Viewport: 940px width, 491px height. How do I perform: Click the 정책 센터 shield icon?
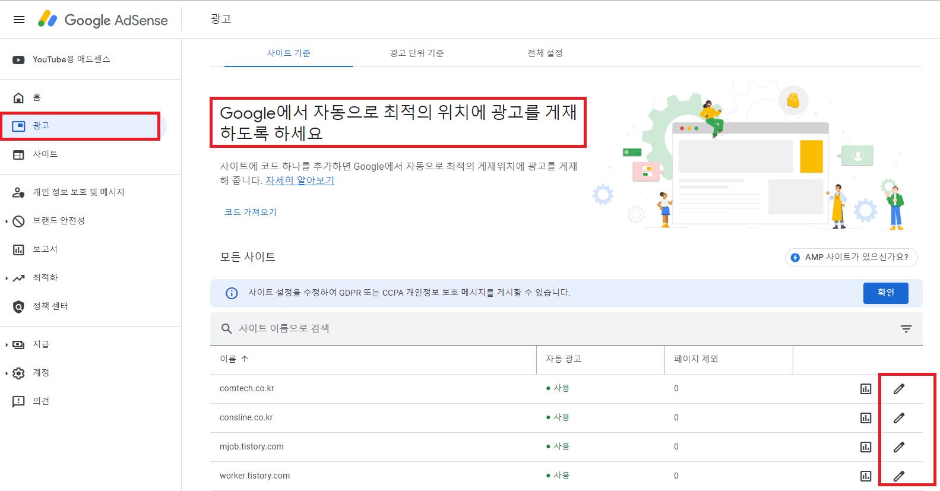[x=18, y=307]
